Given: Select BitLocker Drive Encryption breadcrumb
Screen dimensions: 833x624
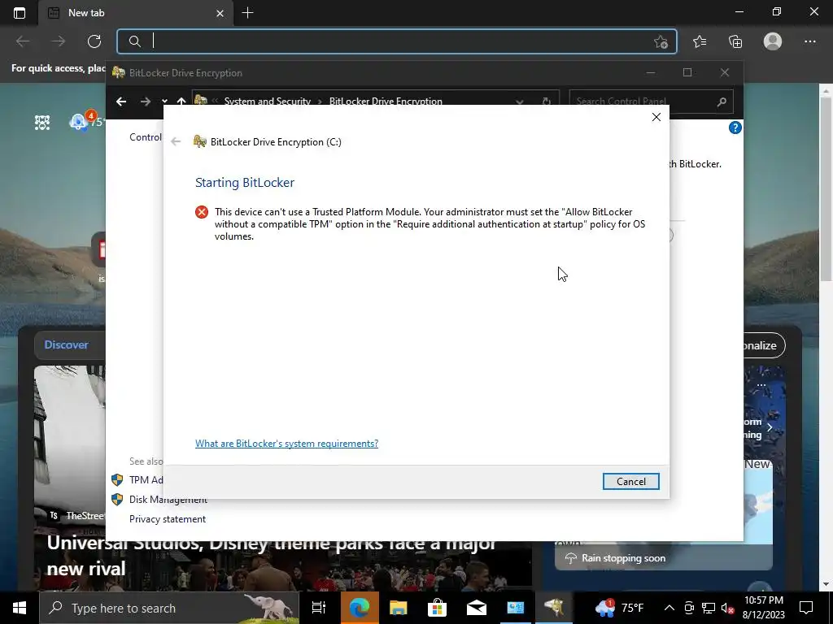Looking at the screenshot, I should [386, 101].
